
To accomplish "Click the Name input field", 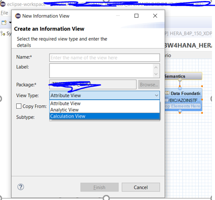I will click(104, 58).
